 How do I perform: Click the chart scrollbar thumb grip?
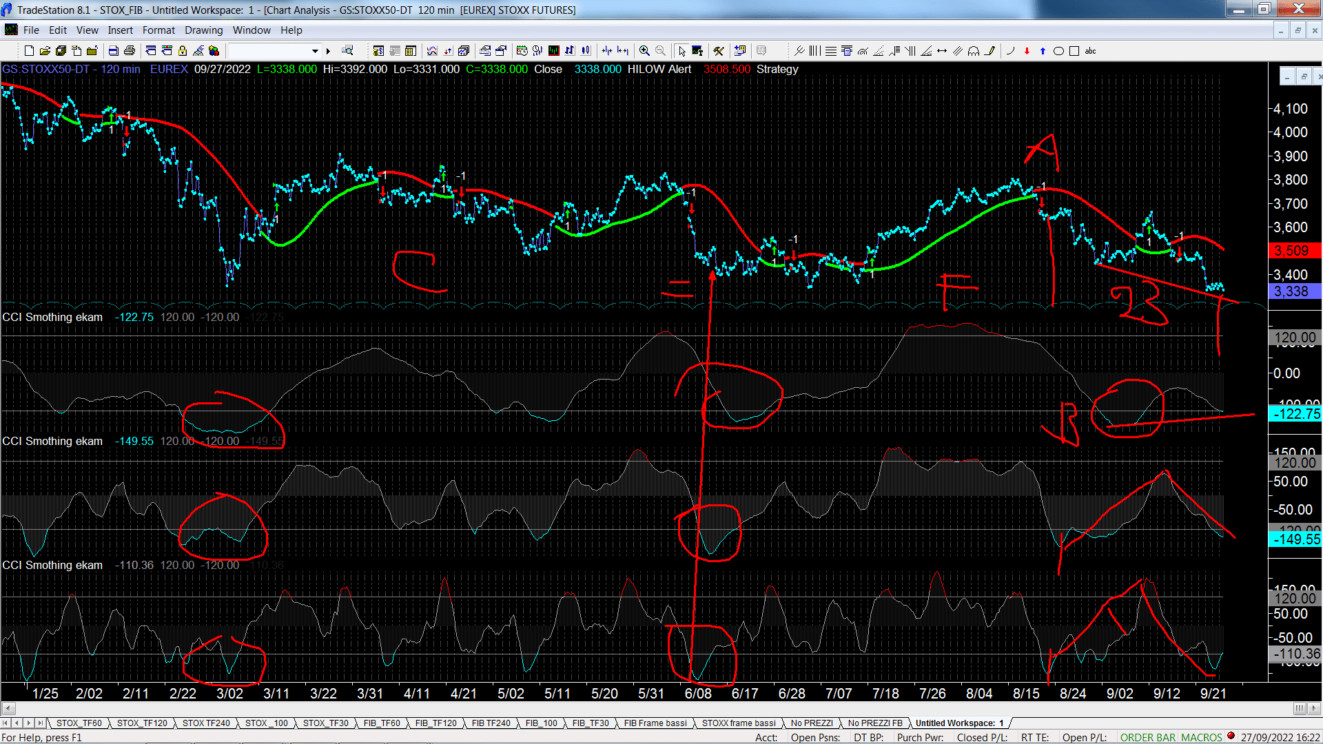pos(1300,708)
